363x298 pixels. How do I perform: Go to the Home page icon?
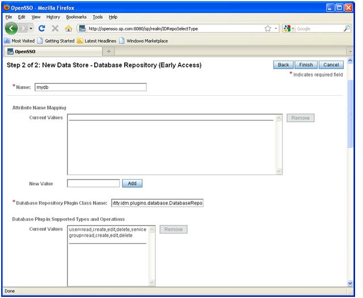[68, 28]
